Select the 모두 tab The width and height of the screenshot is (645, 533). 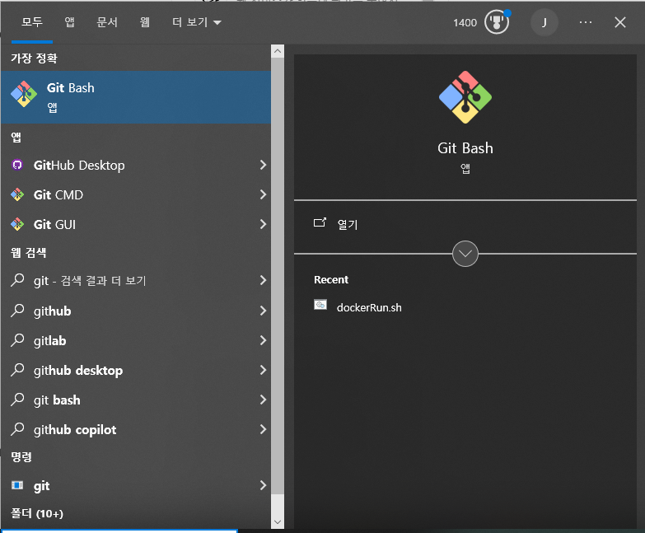[32, 22]
